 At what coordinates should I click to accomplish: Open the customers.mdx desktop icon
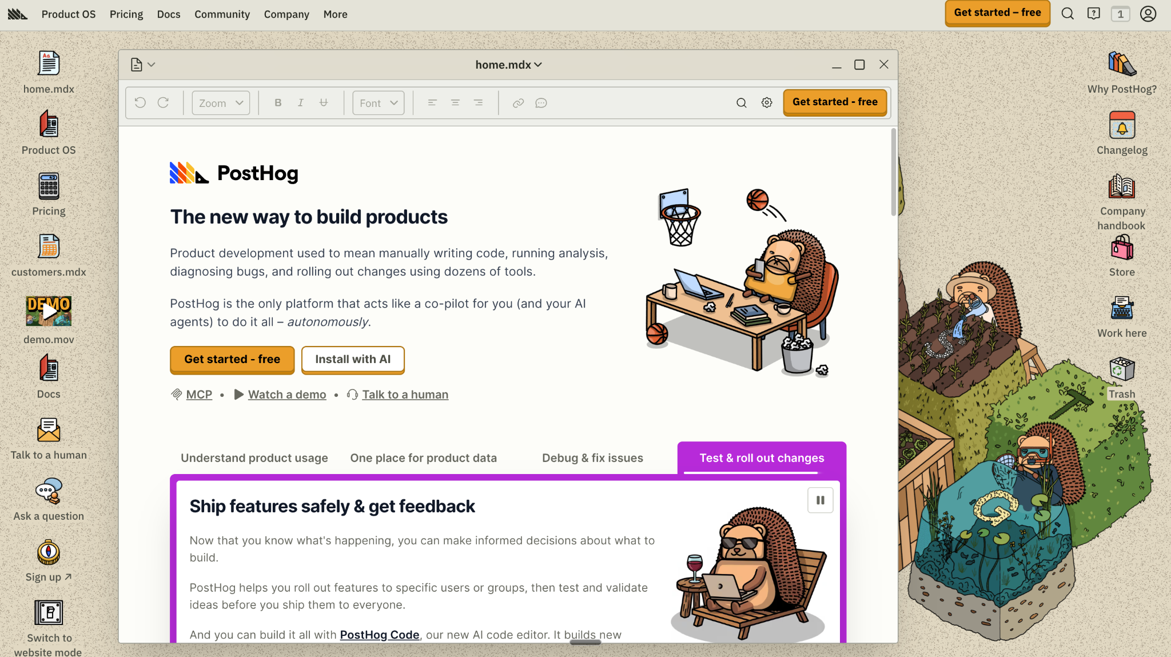[x=49, y=247]
